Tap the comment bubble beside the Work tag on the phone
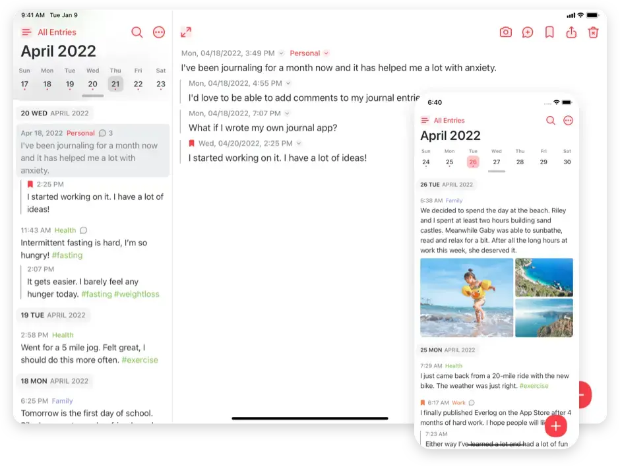Screen dimensions: 620x467 tap(472, 402)
